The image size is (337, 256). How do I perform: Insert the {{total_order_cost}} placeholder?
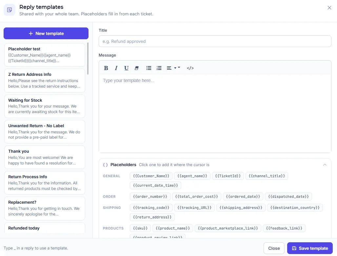click(x=196, y=196)
